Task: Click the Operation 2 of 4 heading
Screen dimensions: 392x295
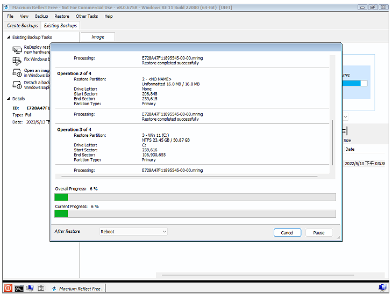Action: 74,73
